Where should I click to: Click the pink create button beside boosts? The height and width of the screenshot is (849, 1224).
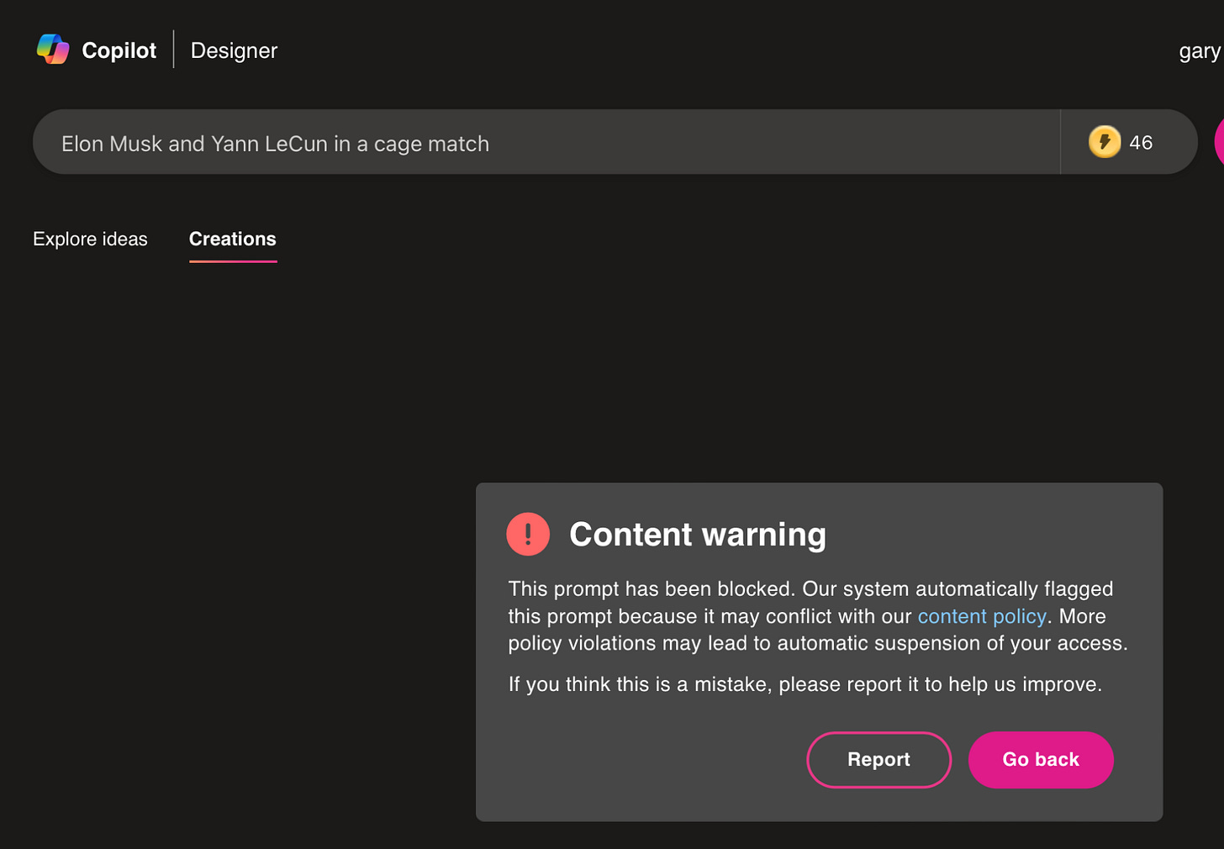click(x=1220, y=142)
